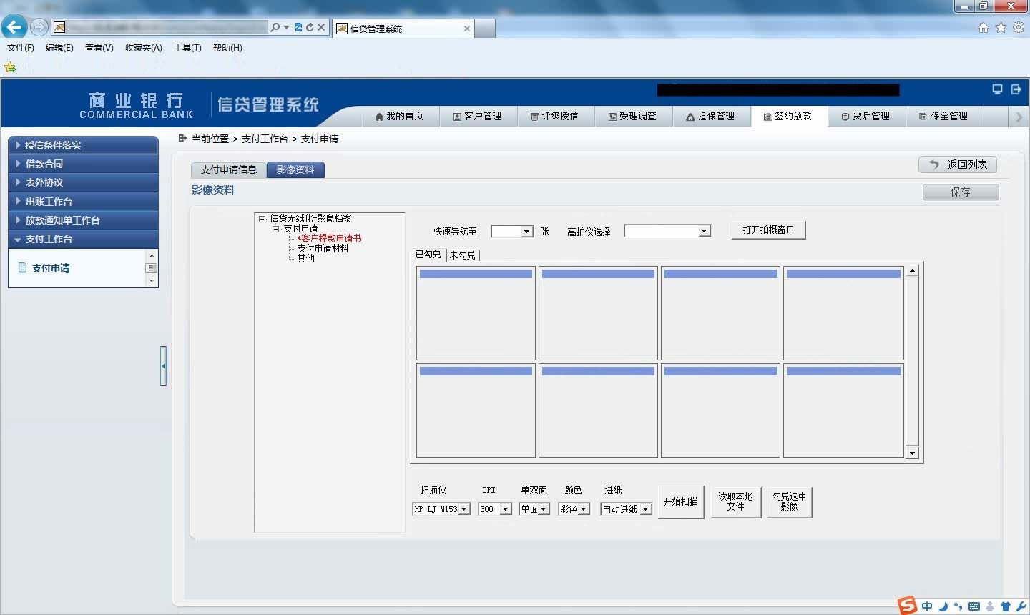The height and width of the screenshot is (615, 1030).
Task: Open browser tools gear icon
Action: click(1018, 27)
